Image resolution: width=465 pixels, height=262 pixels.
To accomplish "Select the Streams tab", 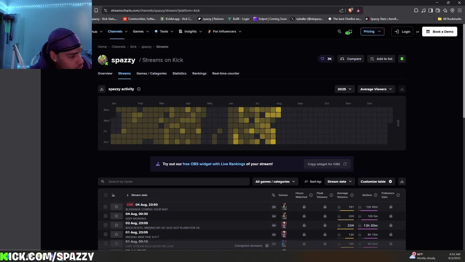I will [124, 74].
